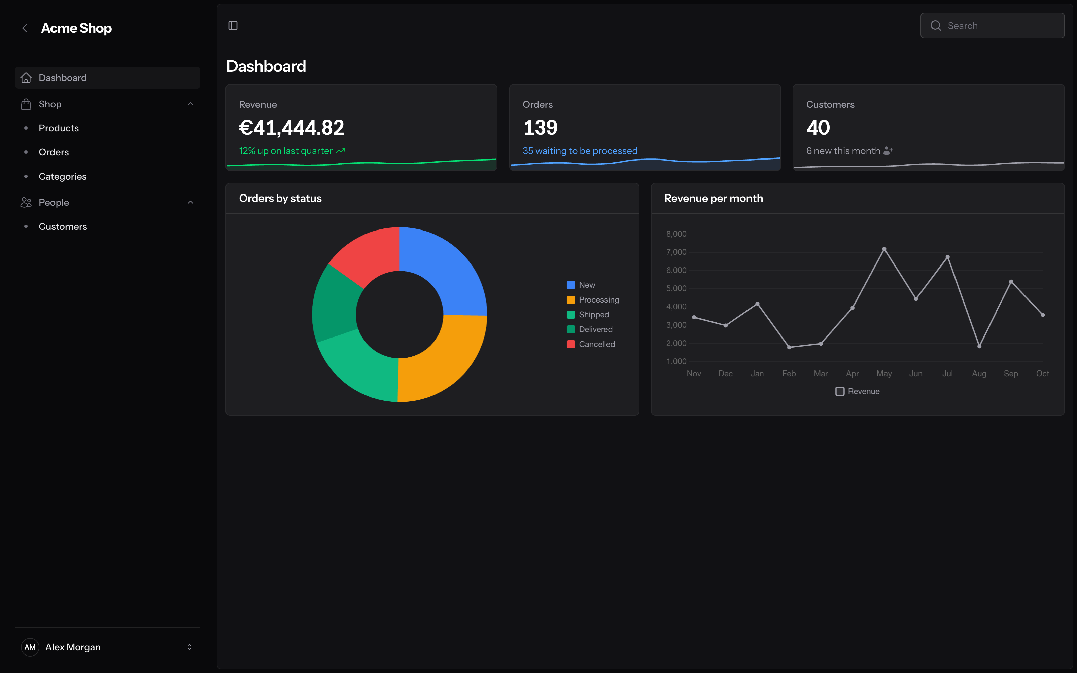The width and height of the screenshot is (1077, 673).
Task: Select the Dashboard sidebar label
Action: 63,78
